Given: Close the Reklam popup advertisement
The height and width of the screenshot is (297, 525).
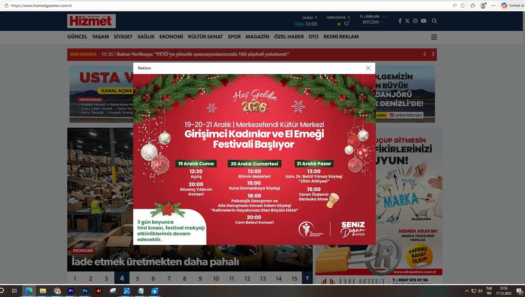Looking at the screenshot, I should 368,68.
